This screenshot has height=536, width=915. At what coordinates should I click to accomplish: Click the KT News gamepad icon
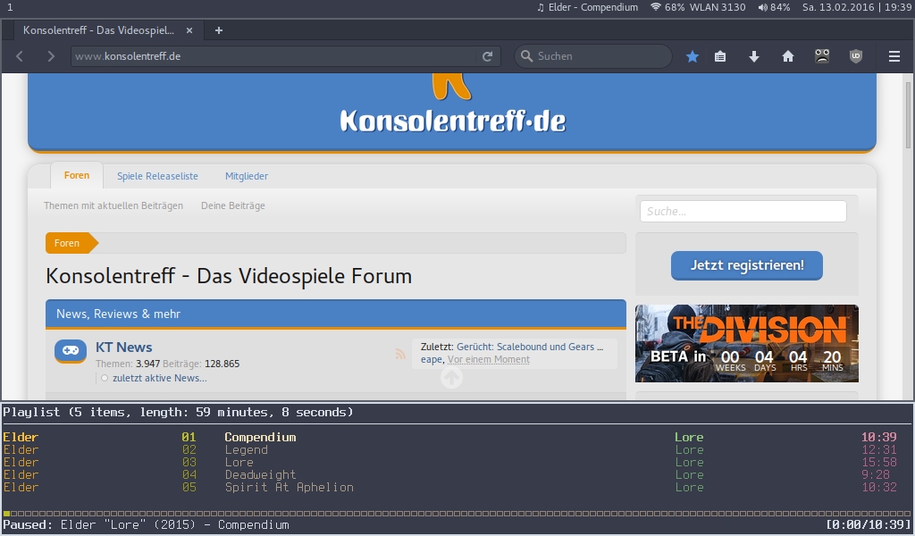coord(71,351)
